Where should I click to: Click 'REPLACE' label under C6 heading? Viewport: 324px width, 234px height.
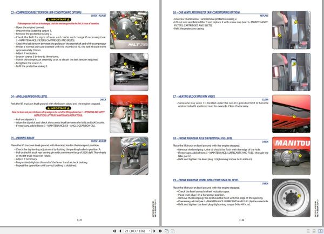pyautogui.click(x=264, y=16)
